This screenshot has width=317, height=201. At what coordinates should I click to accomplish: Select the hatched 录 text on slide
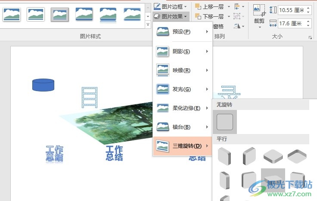pyautogui.click(x=229, y=92)
